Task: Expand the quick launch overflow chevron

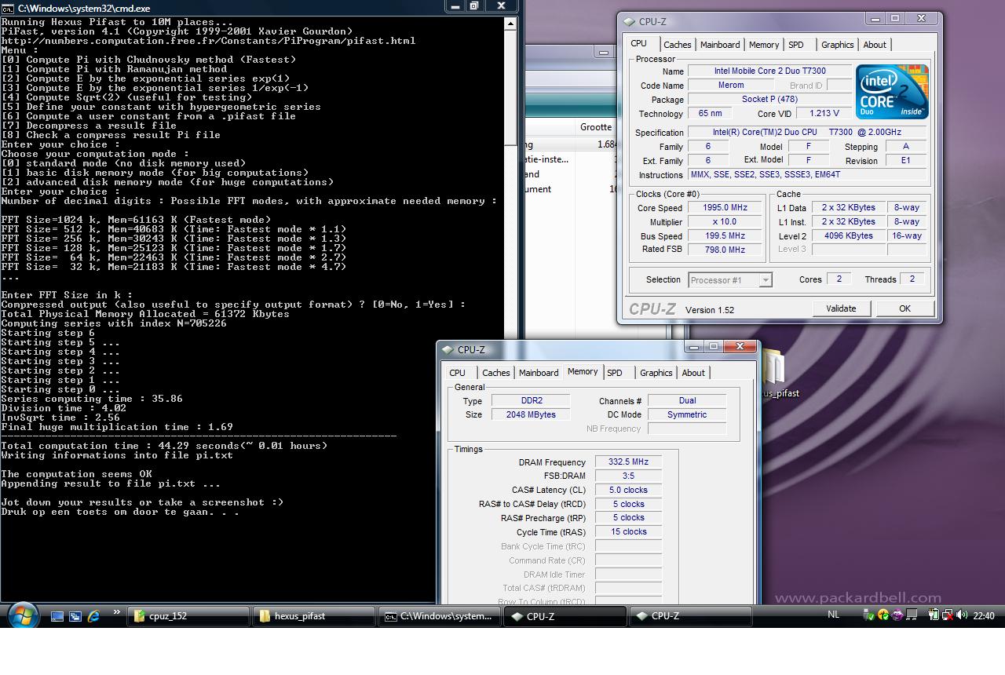Action: (x=117, y=612)
